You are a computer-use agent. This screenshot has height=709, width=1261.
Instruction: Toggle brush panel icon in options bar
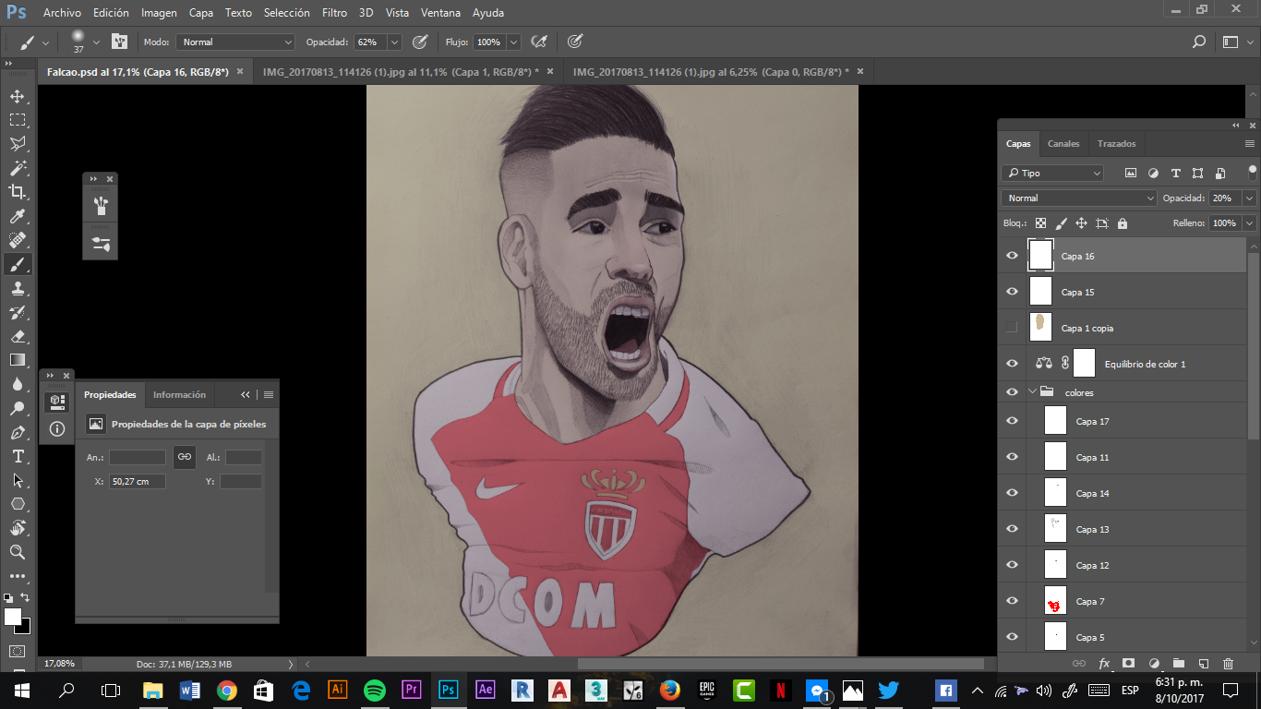[120, 42]
